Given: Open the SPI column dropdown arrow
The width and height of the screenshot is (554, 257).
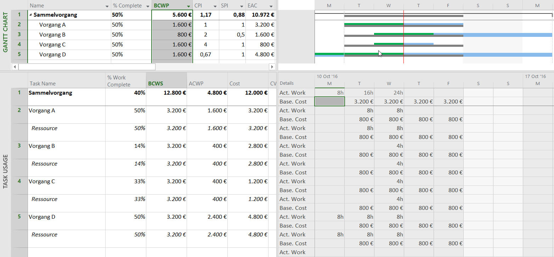Looking at the screenshot, I should coord(241,6).
